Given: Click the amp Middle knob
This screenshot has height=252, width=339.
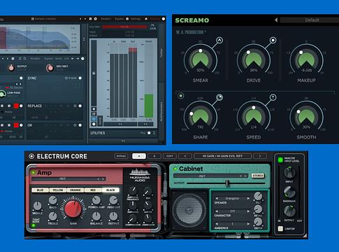Looking at the screenshot, I should click(37, 206).
